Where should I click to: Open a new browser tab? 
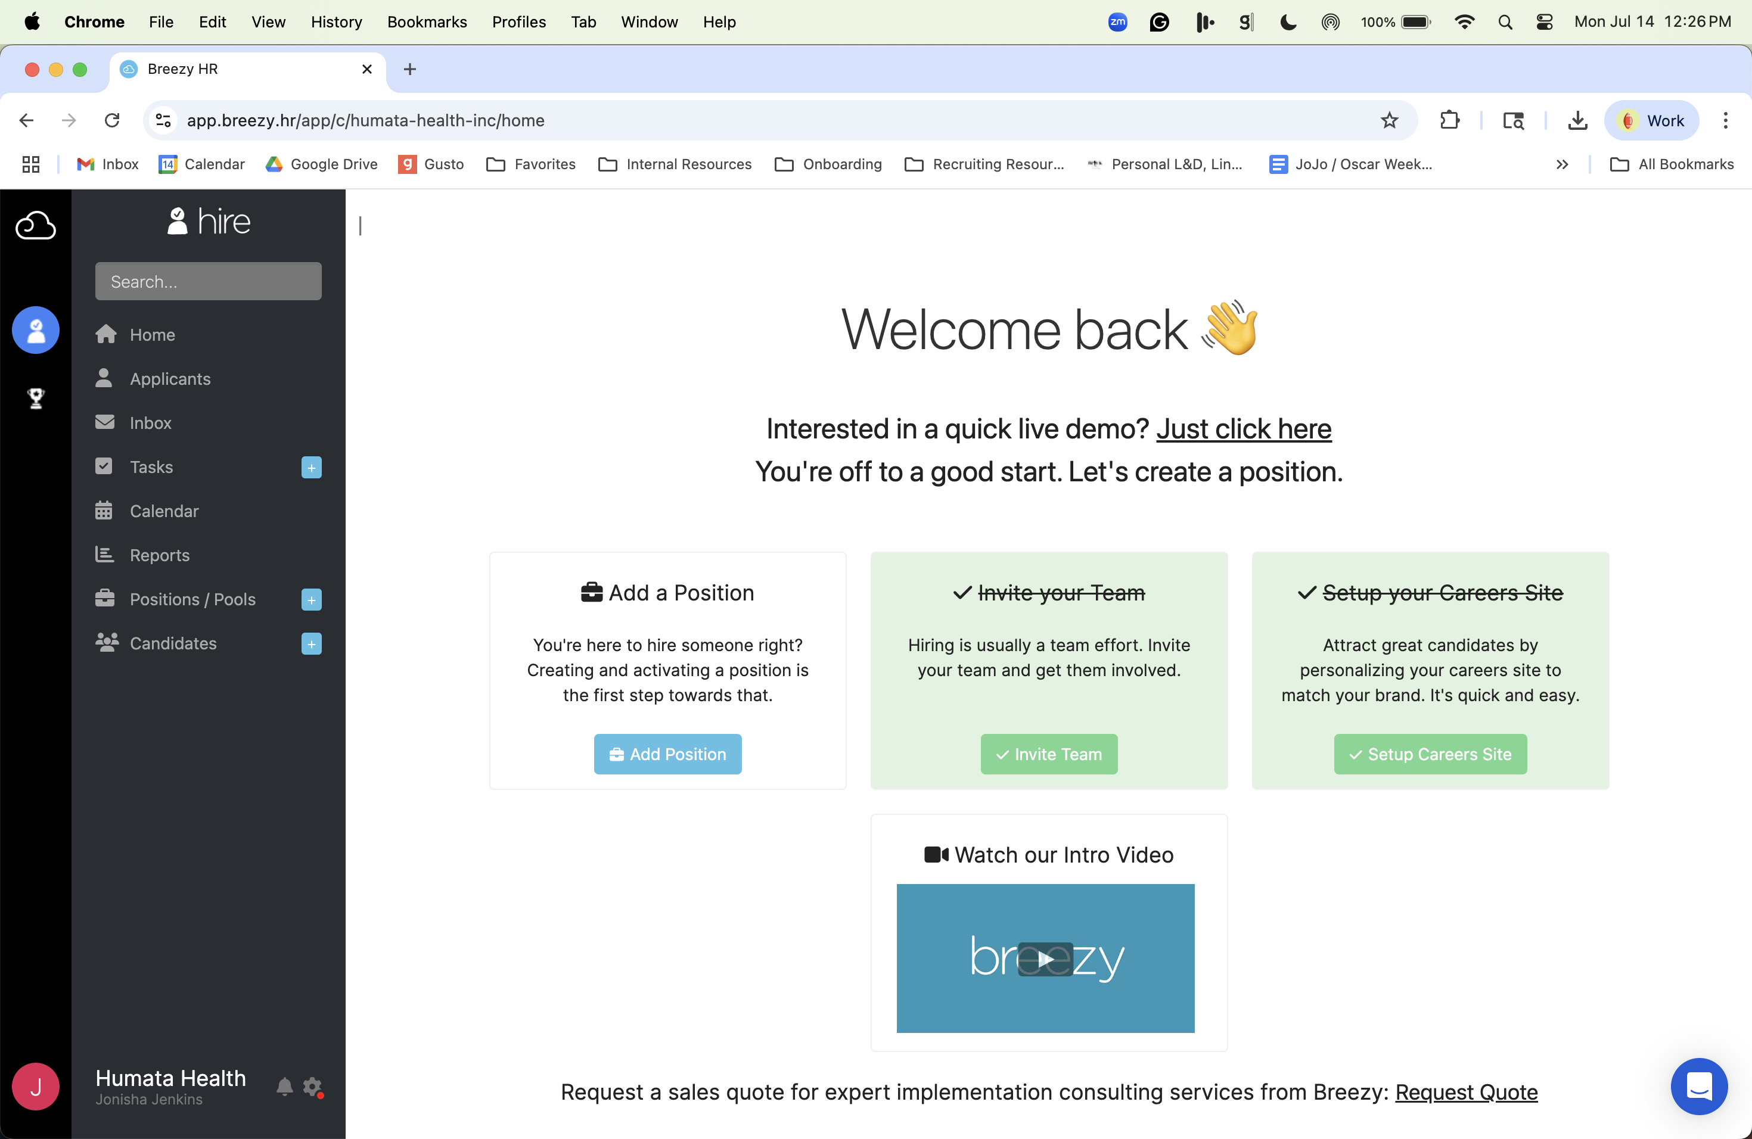(410, 69)
